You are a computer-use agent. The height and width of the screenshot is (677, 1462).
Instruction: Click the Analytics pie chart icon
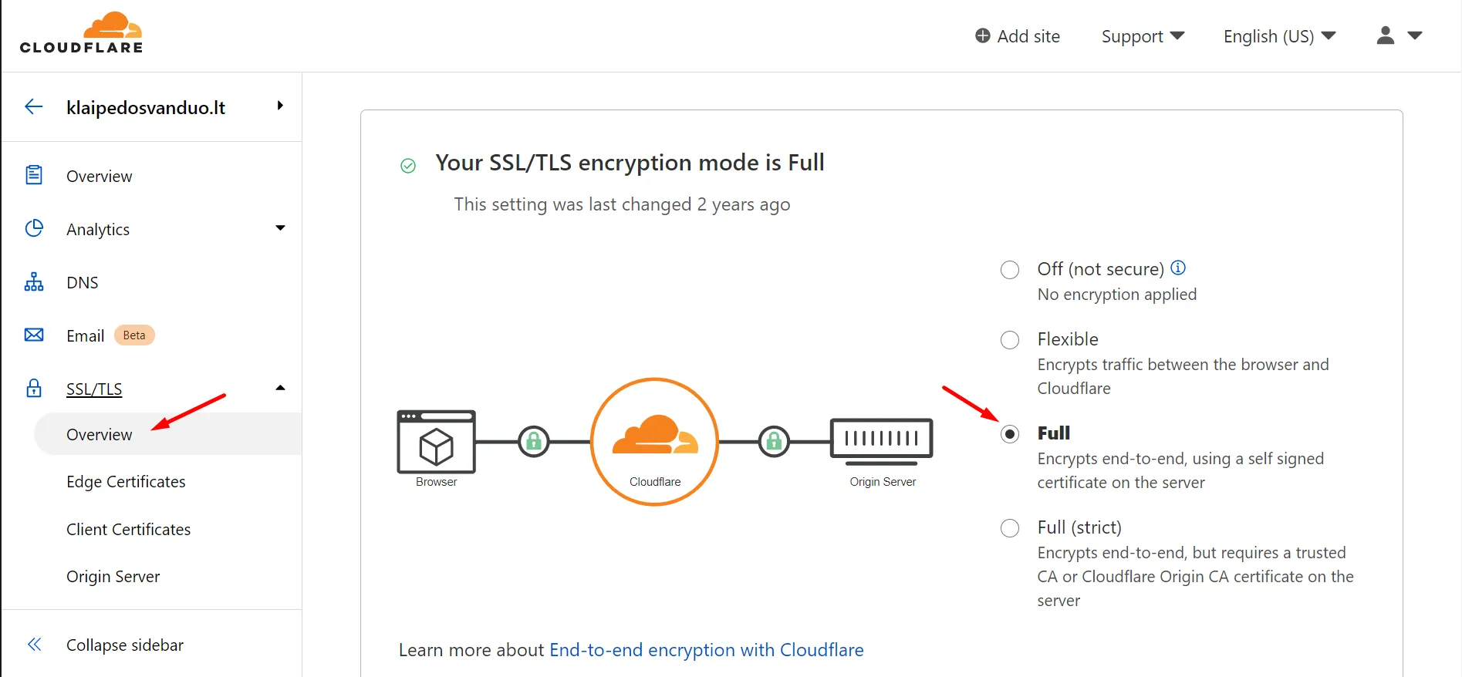(34, 228)
